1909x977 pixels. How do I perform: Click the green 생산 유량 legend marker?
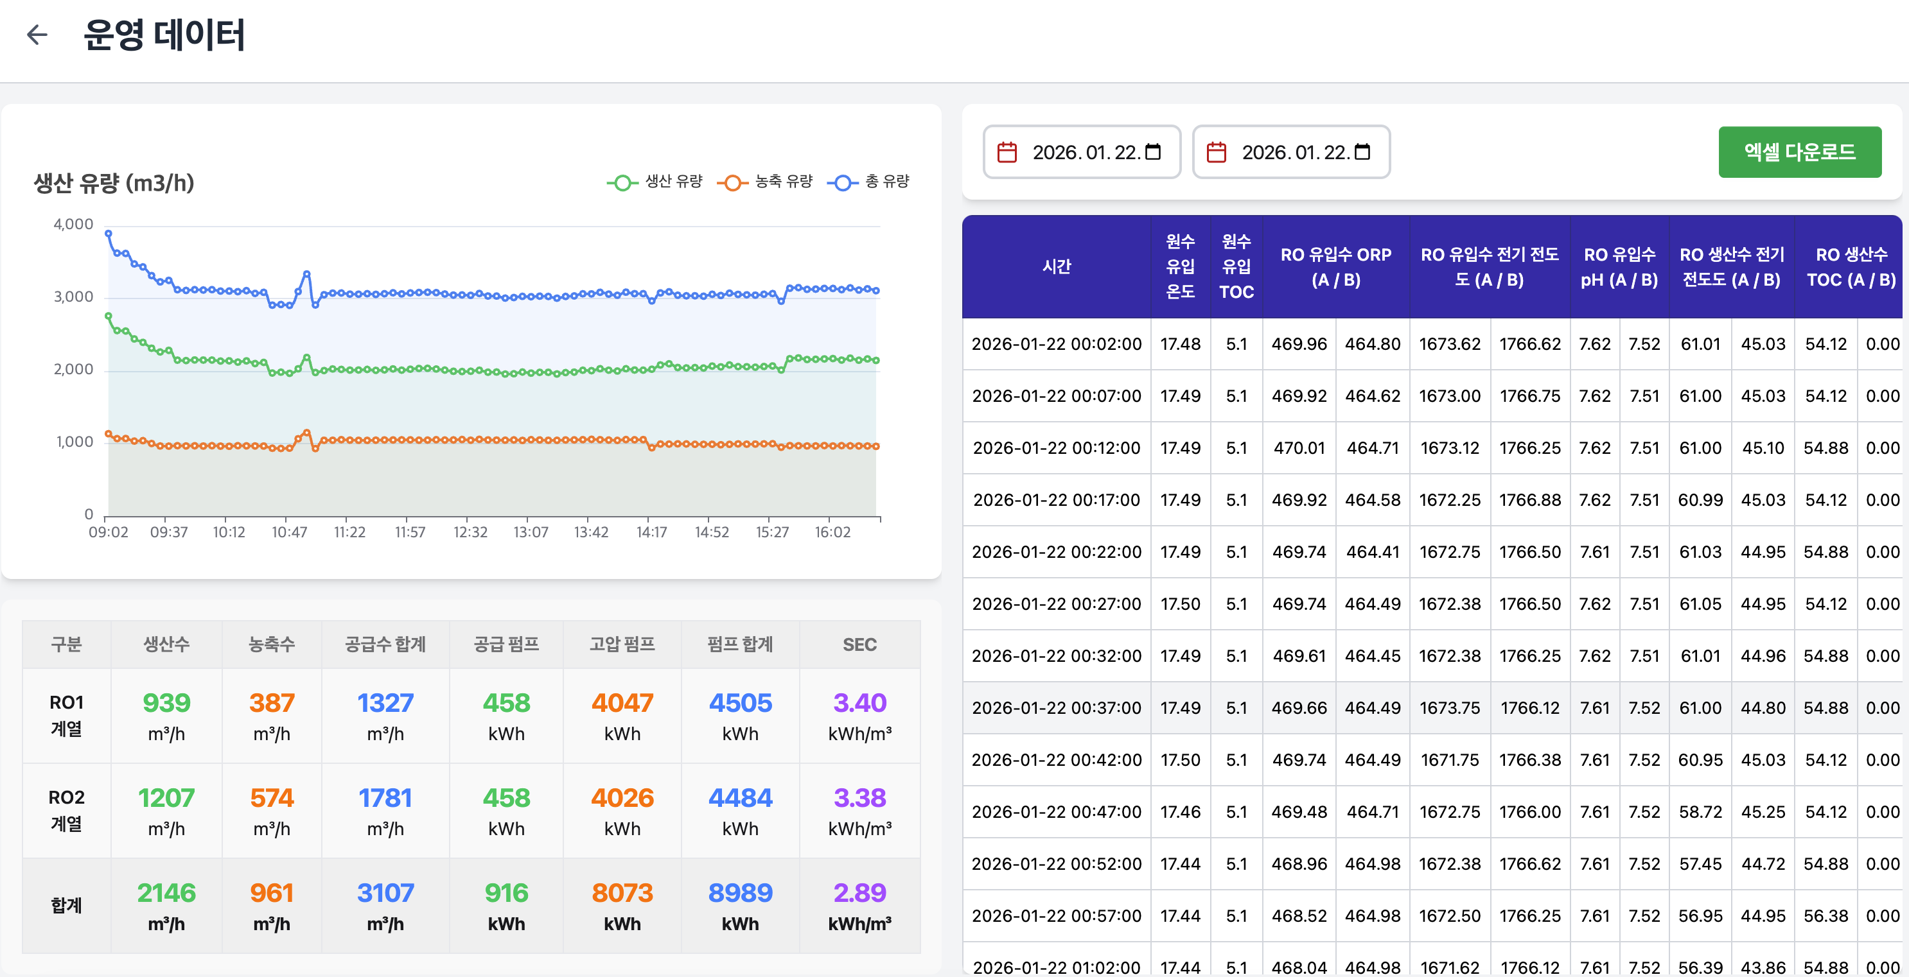(622, 182)
